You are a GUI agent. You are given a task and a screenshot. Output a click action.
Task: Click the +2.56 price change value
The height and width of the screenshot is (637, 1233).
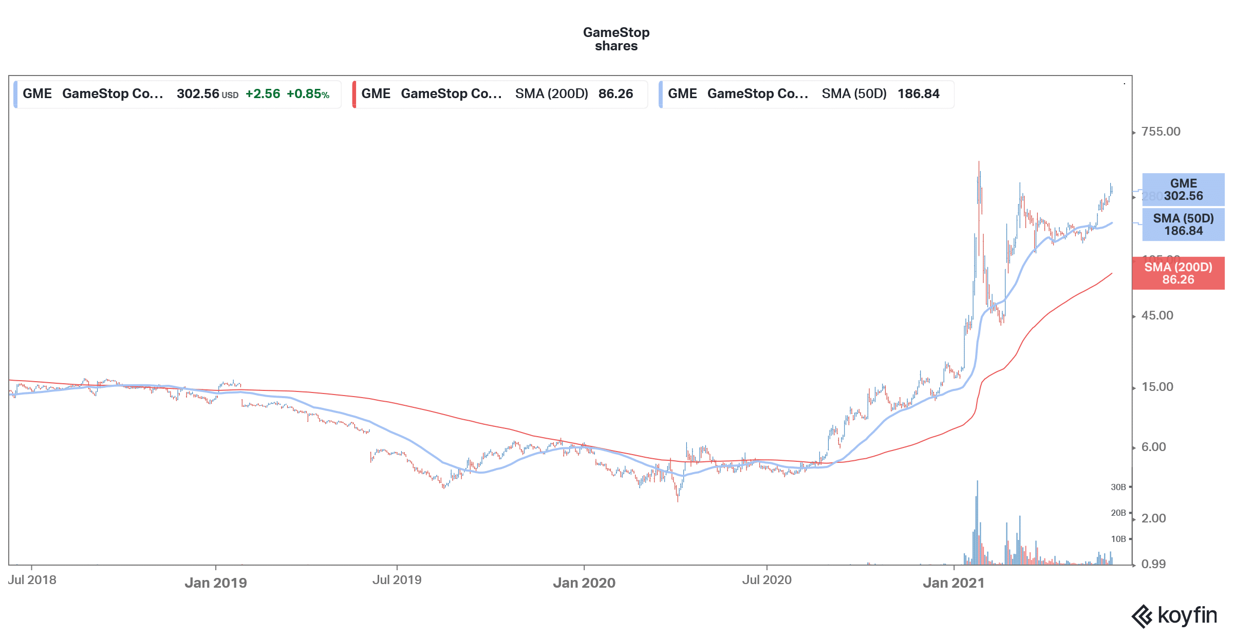point(263,94)
